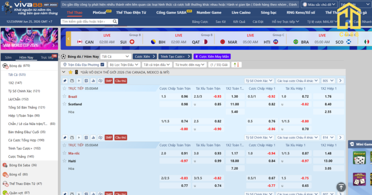Select Tỷ Số Chính Xác (121) sidebar item
This screenshot has width=372, height=195.
pyautogui.click(x=24, y=91)
